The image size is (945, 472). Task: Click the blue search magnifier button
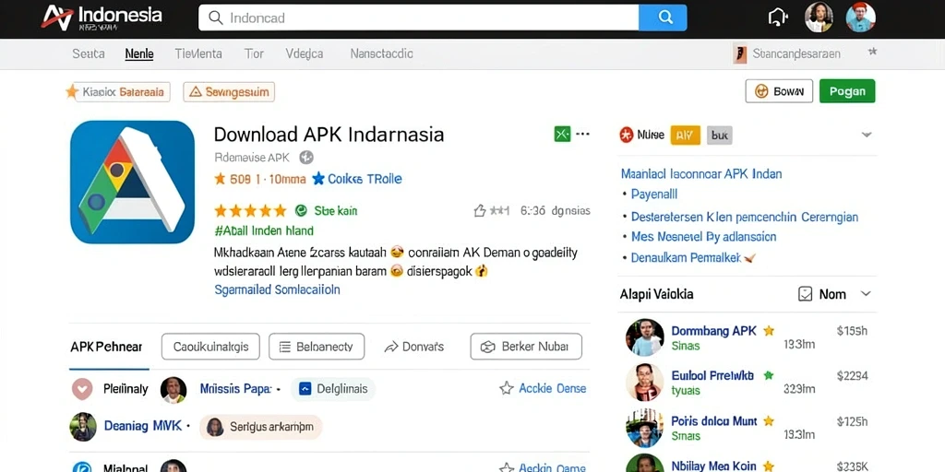pos(663,18)
